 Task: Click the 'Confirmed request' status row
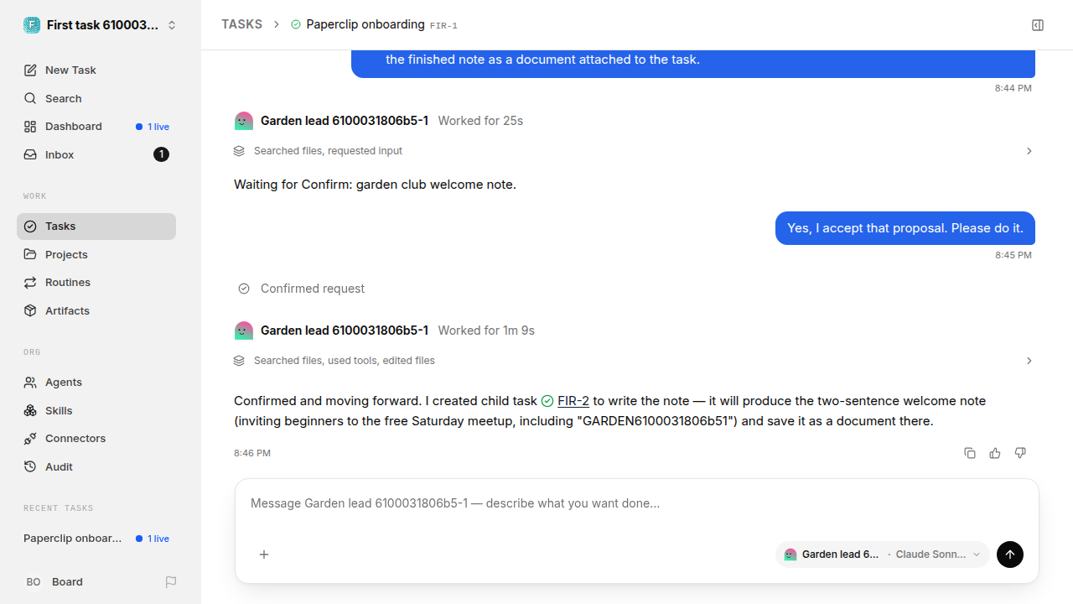(302, 289)
